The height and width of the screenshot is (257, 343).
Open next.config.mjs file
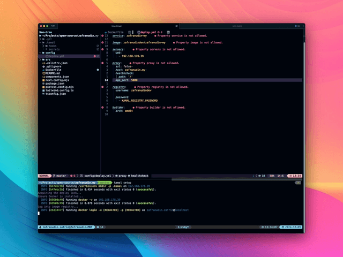[57, 80]
